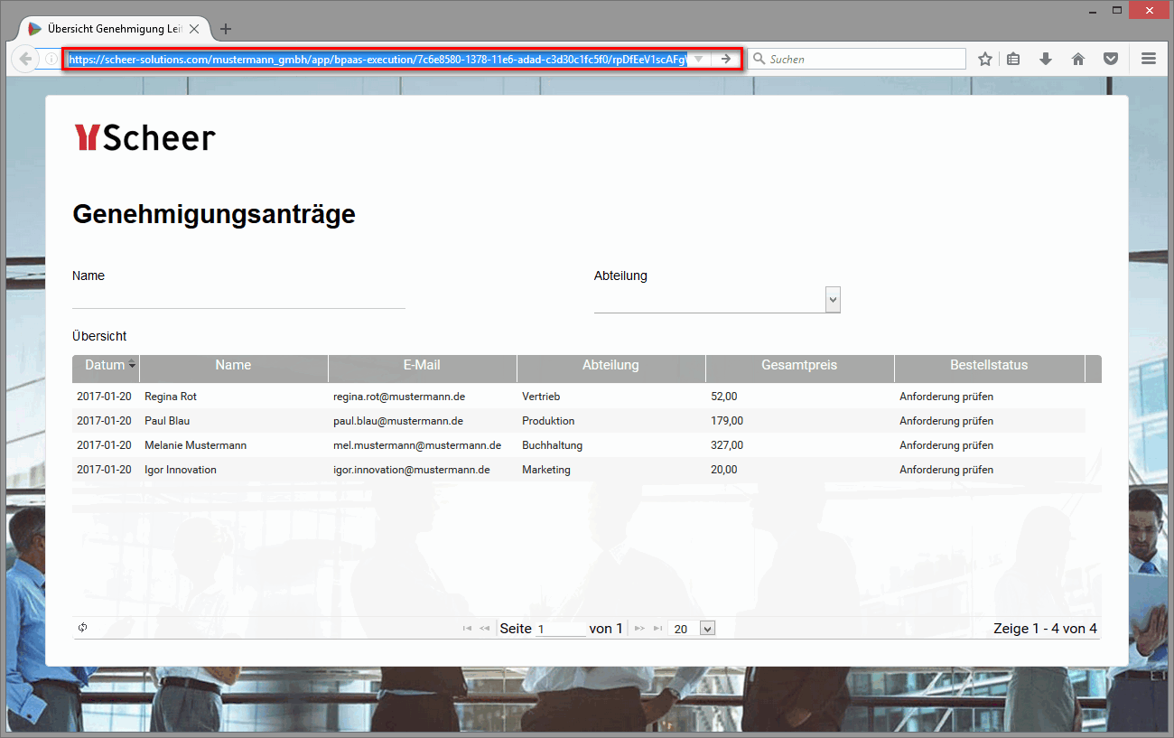Image resolution: width=1174 pixels, height=738 pixels.
Task: Click the date 2017-01-20 in Regina Rot's row
Action: (104, 397)
